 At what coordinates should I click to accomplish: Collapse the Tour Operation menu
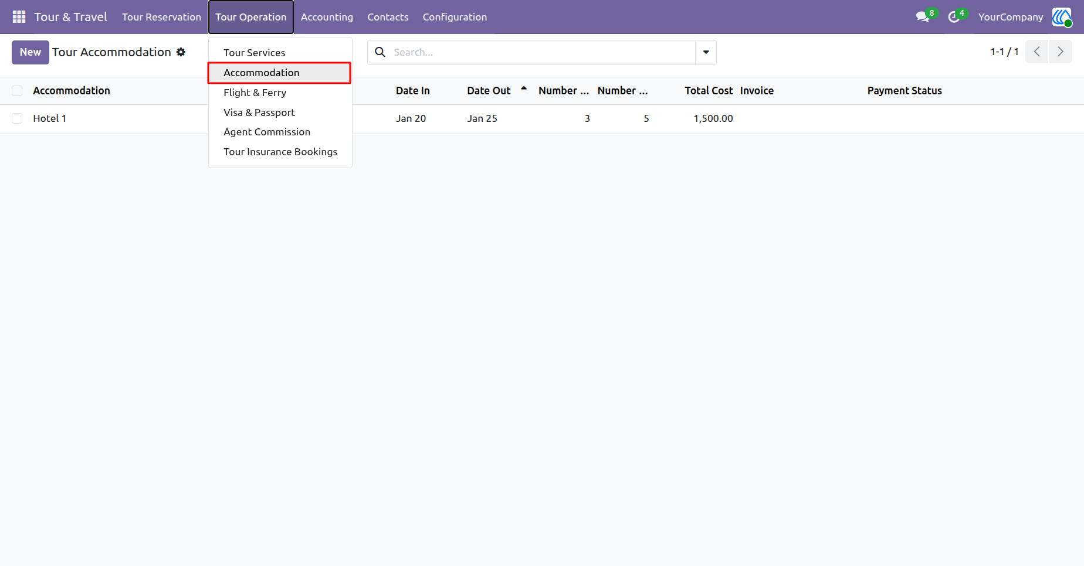pos(251,17)
